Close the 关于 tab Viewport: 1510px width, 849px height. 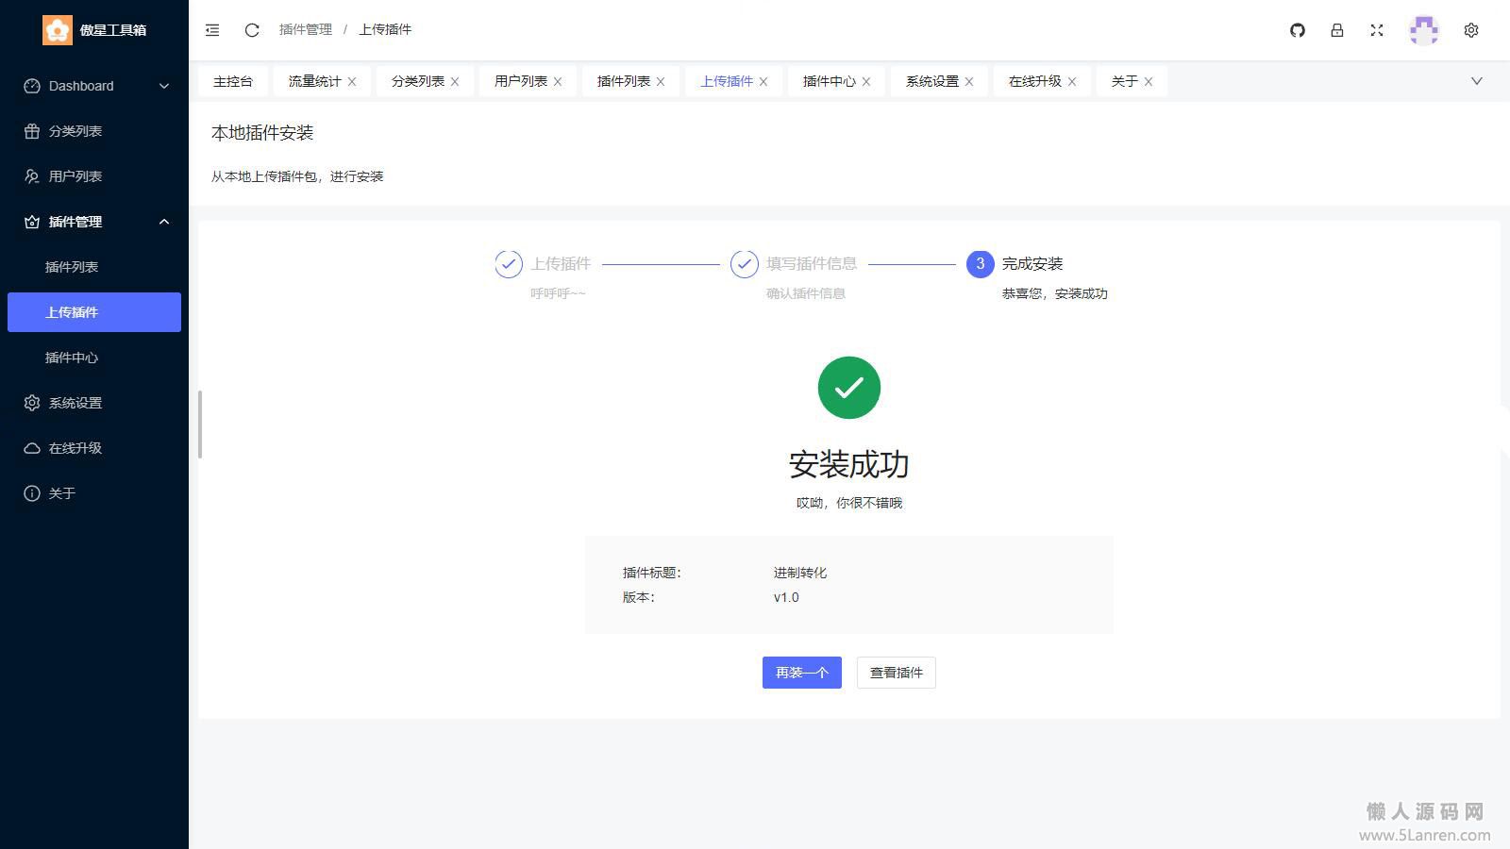click(1149, 82)
